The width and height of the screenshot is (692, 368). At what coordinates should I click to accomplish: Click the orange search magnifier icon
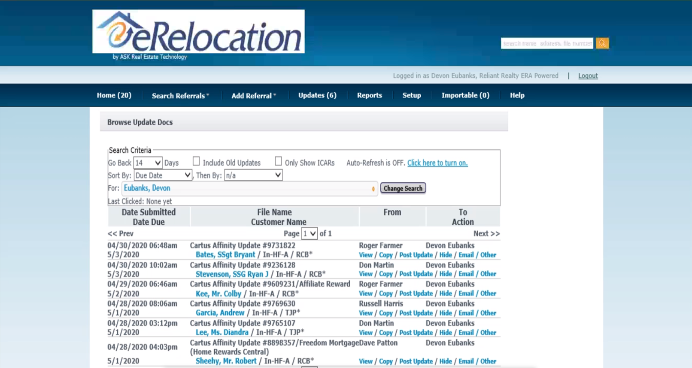point(602,43)
